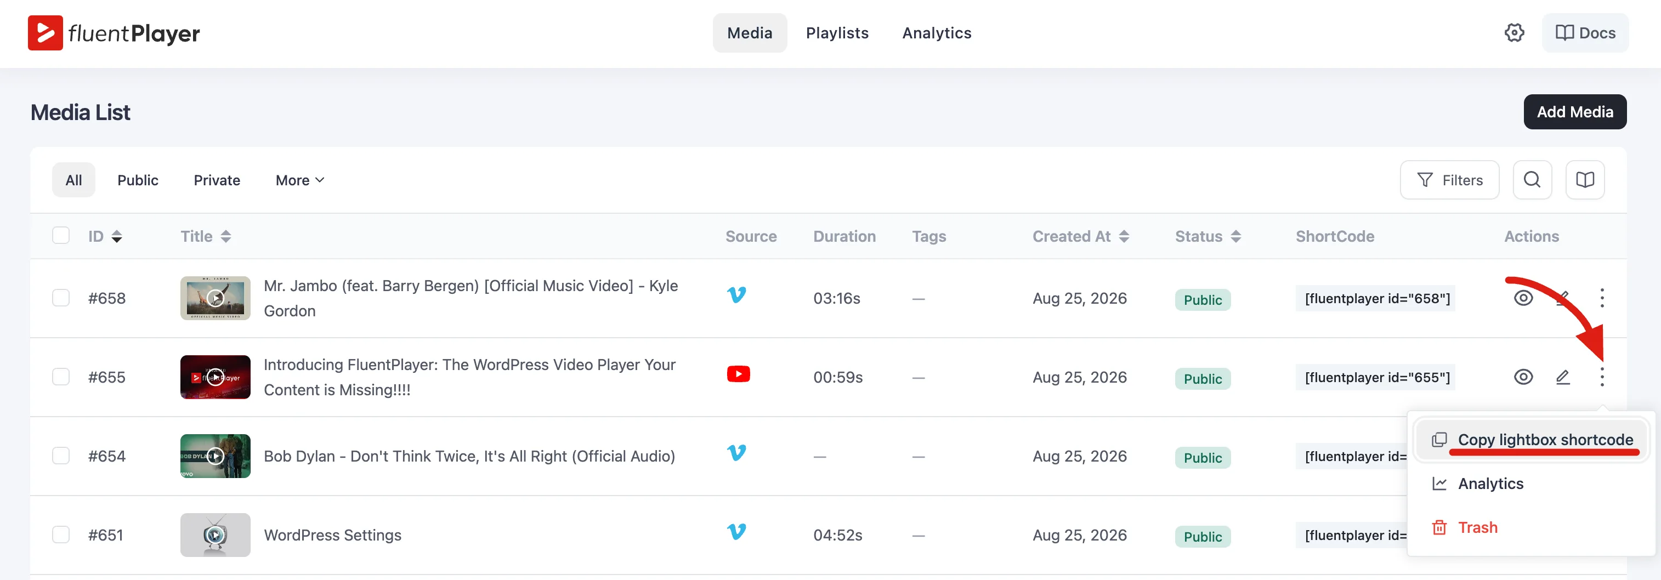This screenshot has width=1661, height=580.
Task: Switch to the Media tab
Action: click(749, 33)
